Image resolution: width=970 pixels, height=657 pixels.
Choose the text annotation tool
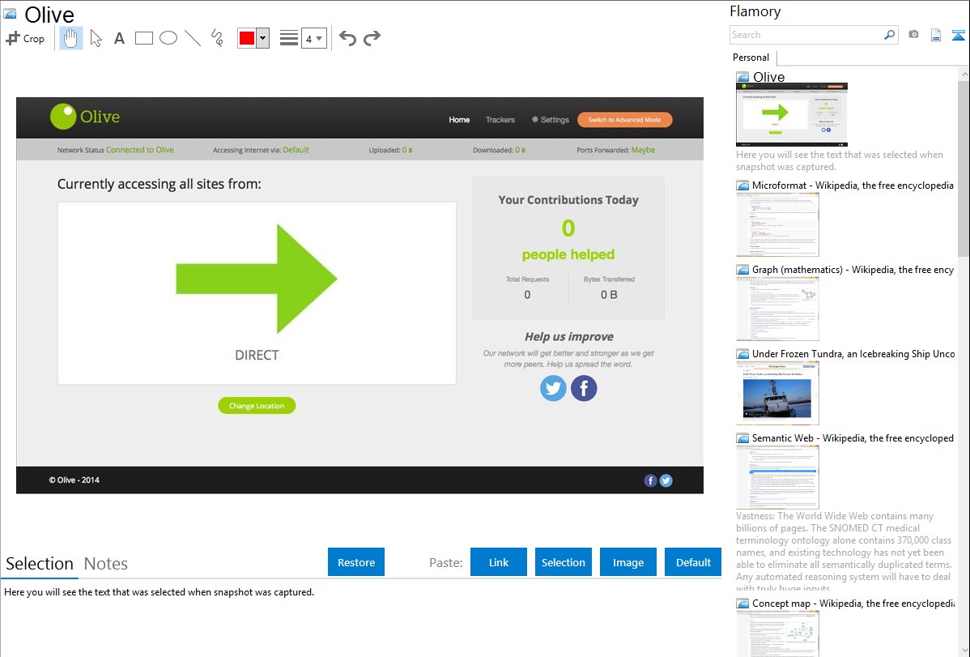(x=119, y=38)
